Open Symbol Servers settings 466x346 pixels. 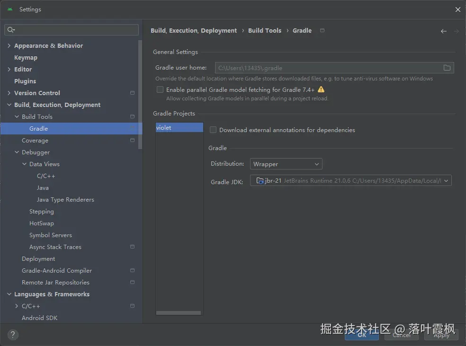pos(51,235)
